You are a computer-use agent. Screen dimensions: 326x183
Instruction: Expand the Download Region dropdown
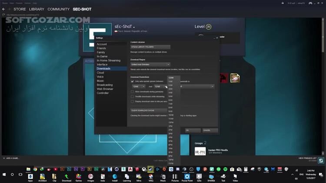150,64
